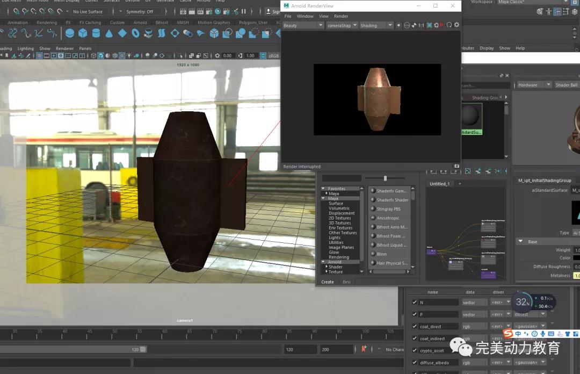Click the Surface category in Maya list
This screenshot has width=580, height=374.
click(x=336, y=204)
